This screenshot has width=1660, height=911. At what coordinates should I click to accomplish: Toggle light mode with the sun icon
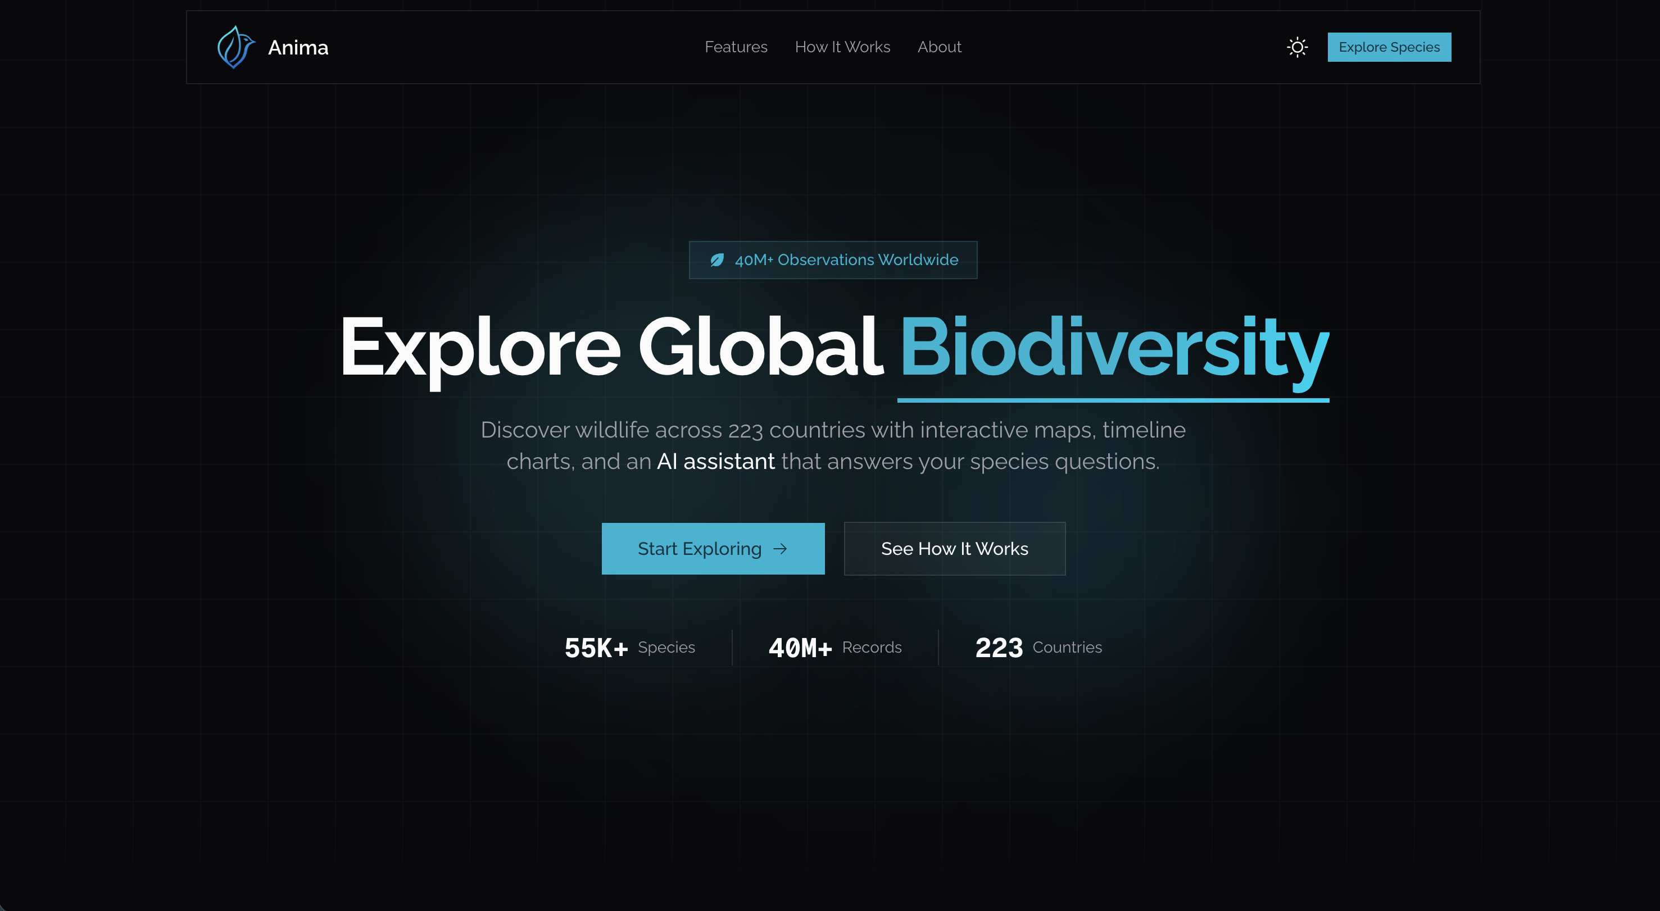point(1296,47)
